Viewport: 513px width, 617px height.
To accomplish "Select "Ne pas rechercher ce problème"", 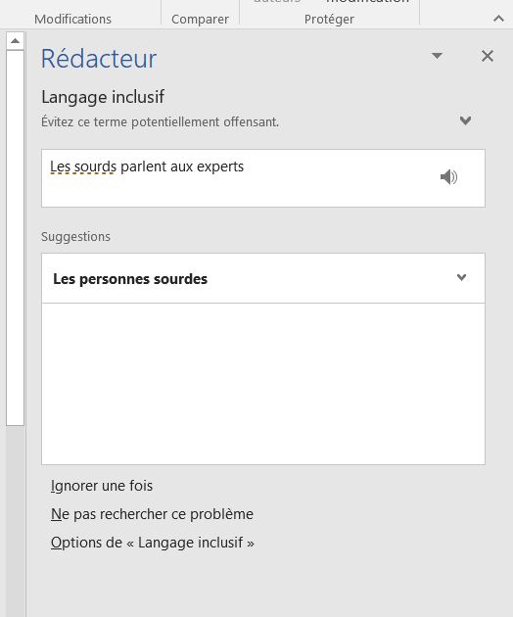I will (x=153, y=514).
